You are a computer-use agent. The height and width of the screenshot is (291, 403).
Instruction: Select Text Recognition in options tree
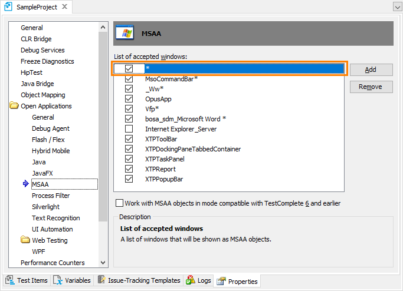(55, 218)
